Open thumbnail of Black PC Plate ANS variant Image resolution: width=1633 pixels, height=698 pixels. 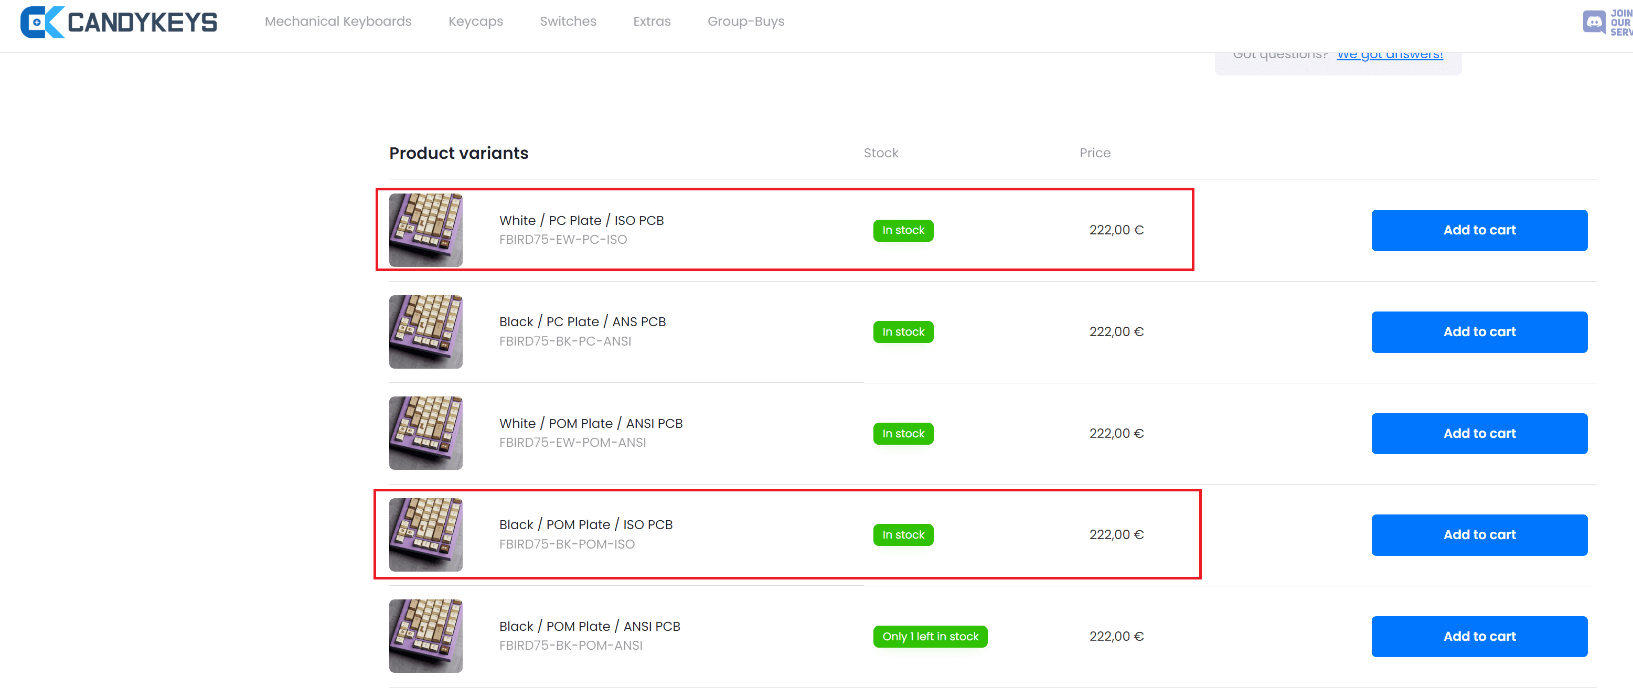click(x=425, y=331)
